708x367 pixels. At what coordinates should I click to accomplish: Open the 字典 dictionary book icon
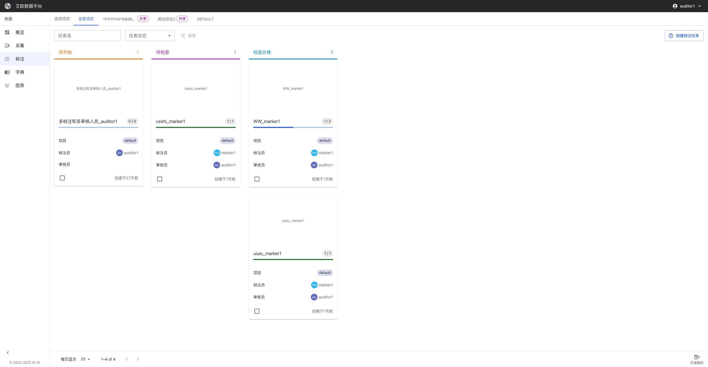[x=7, y=72]
